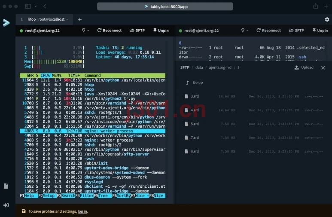Open SFTP in left pane toolbar

(x=137, y=31)
